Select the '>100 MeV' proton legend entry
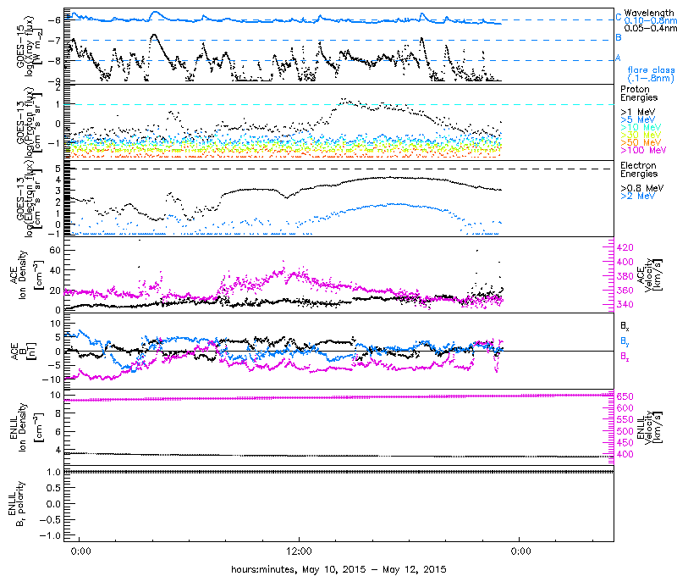The width and height of the screenshot is (677, 576). point(643,150)
